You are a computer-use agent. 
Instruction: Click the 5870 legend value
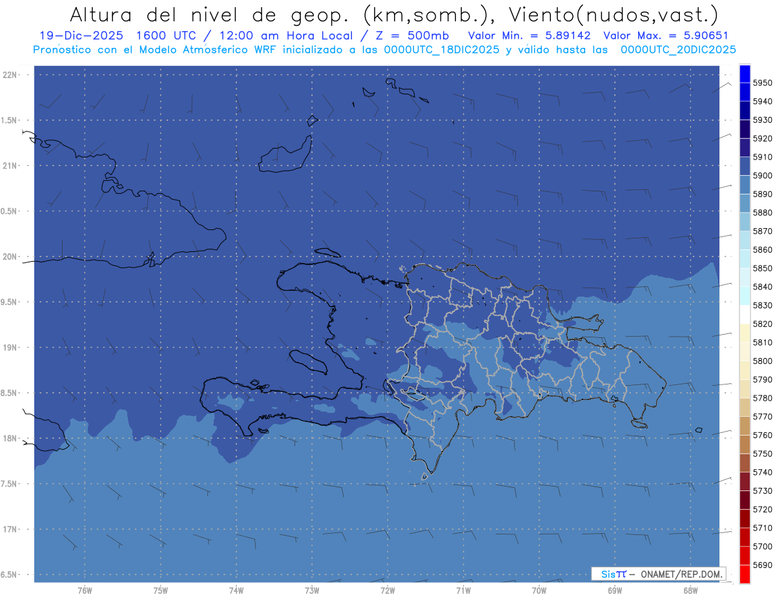[x=762, y=231]
